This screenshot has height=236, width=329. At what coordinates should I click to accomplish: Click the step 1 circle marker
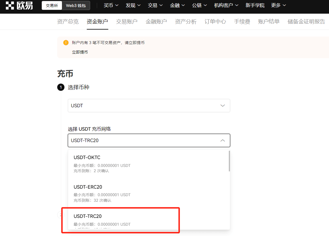61,87
